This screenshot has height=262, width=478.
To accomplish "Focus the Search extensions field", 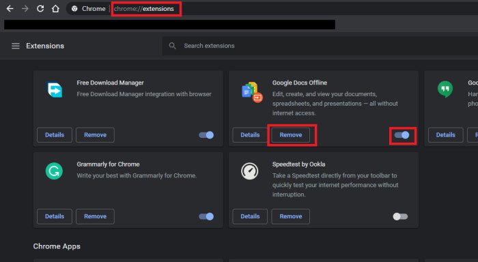I will click(320, 46).
